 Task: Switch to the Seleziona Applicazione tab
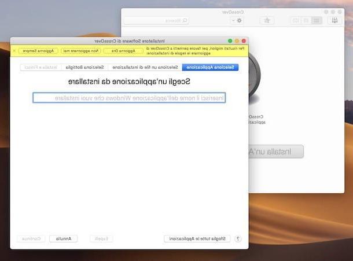pos(210,67)
